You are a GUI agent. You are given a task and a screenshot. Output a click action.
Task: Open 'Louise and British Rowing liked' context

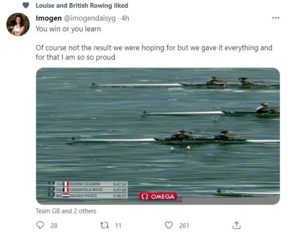click(x=82, y=5)
